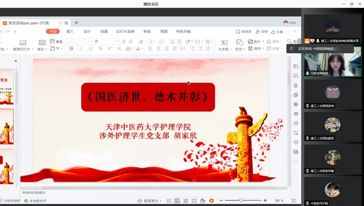364x206 pixels.
Task: Select 中医药胡家欣 participant video tile
Action: [333, 62]
